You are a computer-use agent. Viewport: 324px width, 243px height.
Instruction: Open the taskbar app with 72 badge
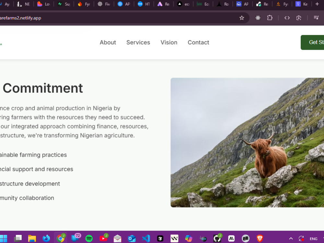(x=75, y=238)
